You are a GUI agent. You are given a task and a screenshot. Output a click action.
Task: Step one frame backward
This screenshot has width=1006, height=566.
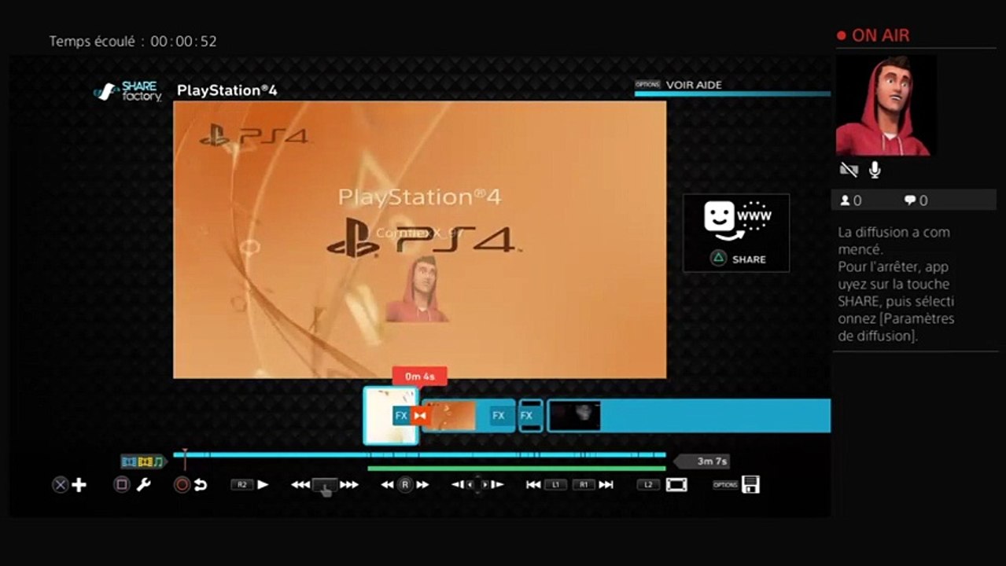point(457,485)
